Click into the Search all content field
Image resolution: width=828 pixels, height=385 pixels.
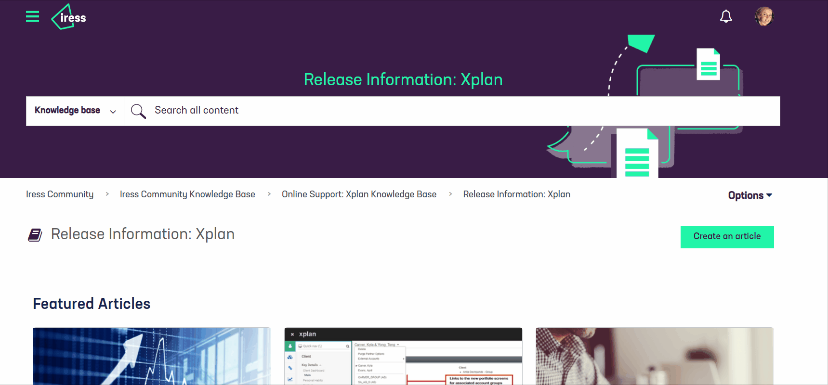pyautogui.click(x=434, y=111)
